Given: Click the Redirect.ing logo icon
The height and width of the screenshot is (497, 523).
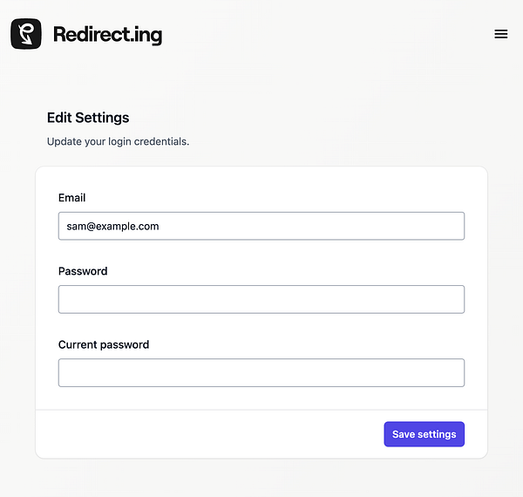Looking at the screenshot, I should pyautogui.click(x=26, y=34).
